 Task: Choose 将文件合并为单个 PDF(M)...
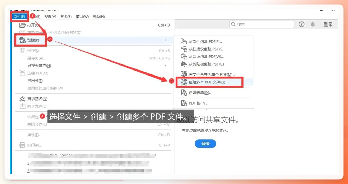pyautogui.click(x=212, y=74)
